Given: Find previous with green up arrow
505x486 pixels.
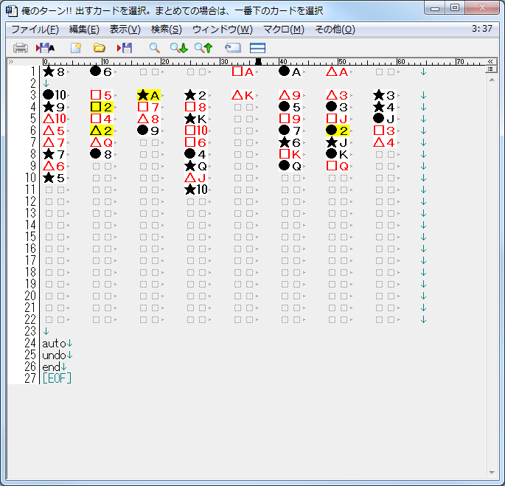Looking at the screenshot, I should click(x=203, y=48).
